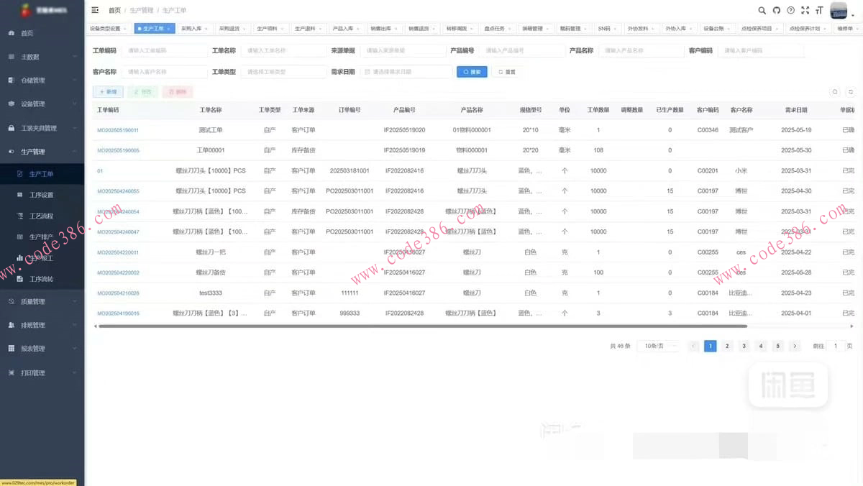
Task: Expand the 仓储管理 sidebar menu
Action: tap(42, 81)
